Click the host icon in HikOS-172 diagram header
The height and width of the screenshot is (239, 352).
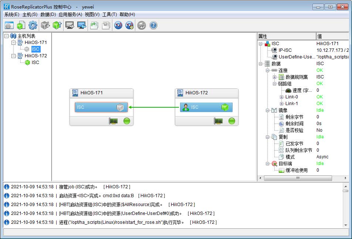180,93
